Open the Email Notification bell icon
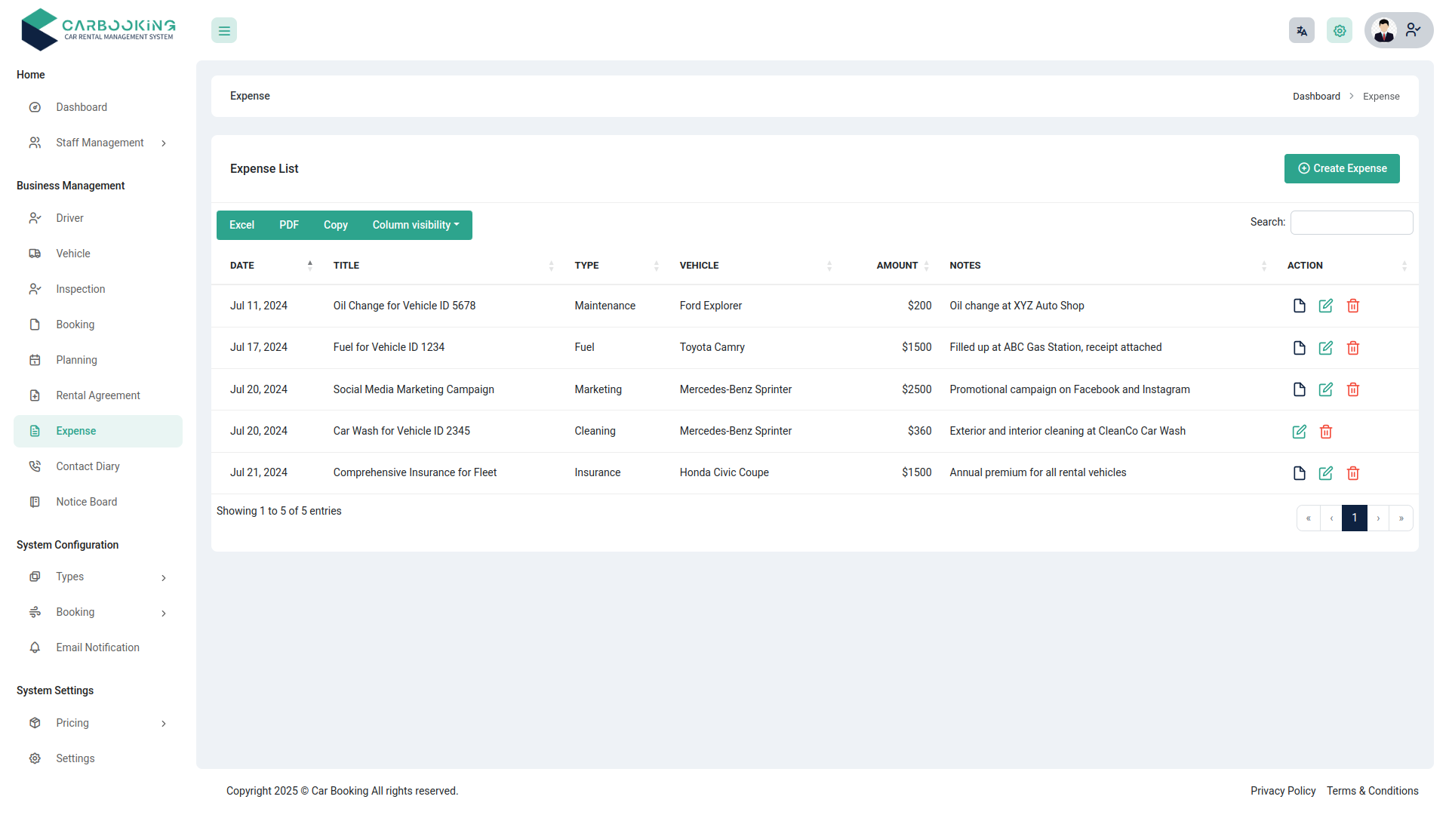Screen dimensions: 1449x815 pos(35,647)
